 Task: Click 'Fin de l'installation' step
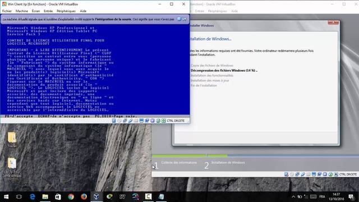pos(204,85)
